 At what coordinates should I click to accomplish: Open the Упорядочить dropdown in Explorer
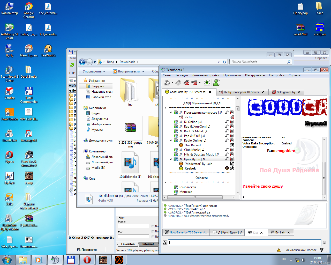[94, 71]
